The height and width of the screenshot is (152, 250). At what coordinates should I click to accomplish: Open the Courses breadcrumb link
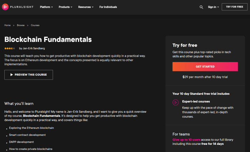[35, 25]
